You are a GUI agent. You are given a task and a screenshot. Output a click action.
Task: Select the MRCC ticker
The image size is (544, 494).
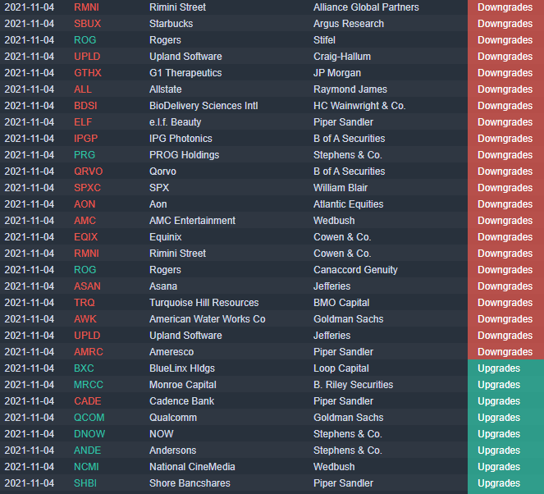click(x=89, y=385)
